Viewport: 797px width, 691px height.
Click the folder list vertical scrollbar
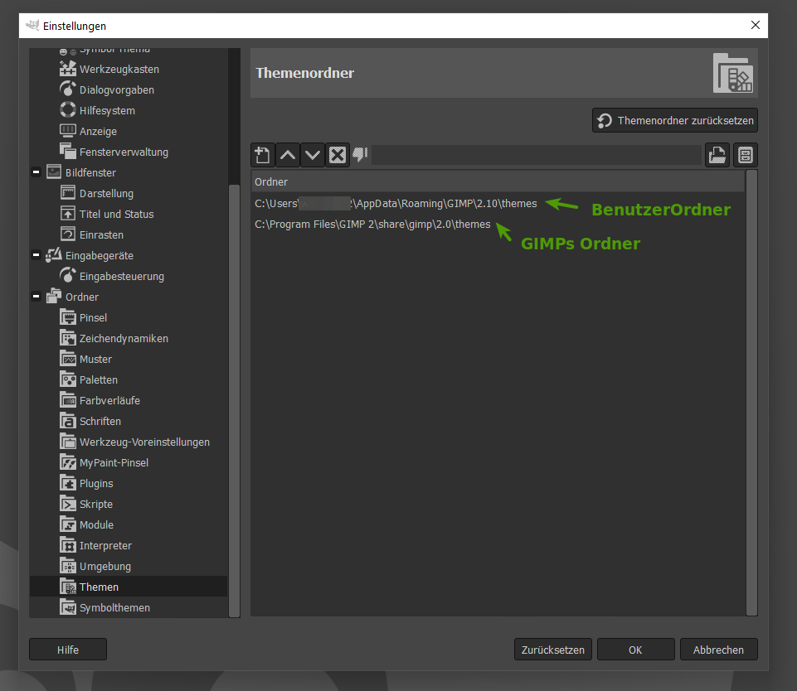point(751,393)
